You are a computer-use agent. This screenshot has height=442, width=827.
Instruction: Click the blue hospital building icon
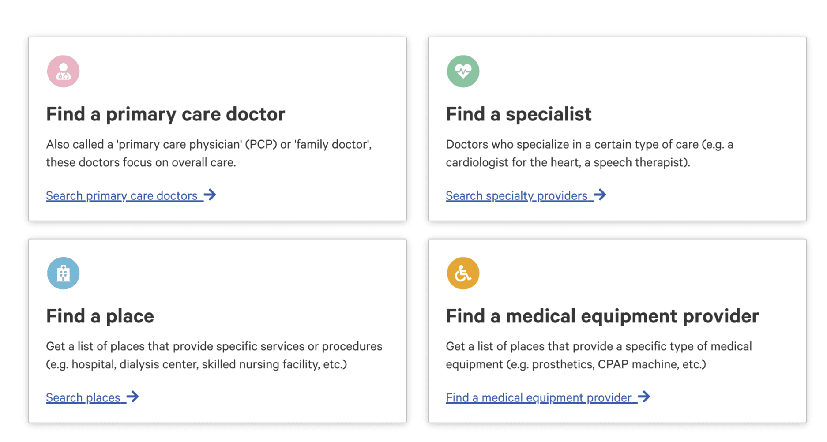tap(63, 273)
